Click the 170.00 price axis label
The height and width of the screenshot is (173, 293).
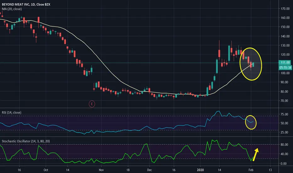click(285, 8)
